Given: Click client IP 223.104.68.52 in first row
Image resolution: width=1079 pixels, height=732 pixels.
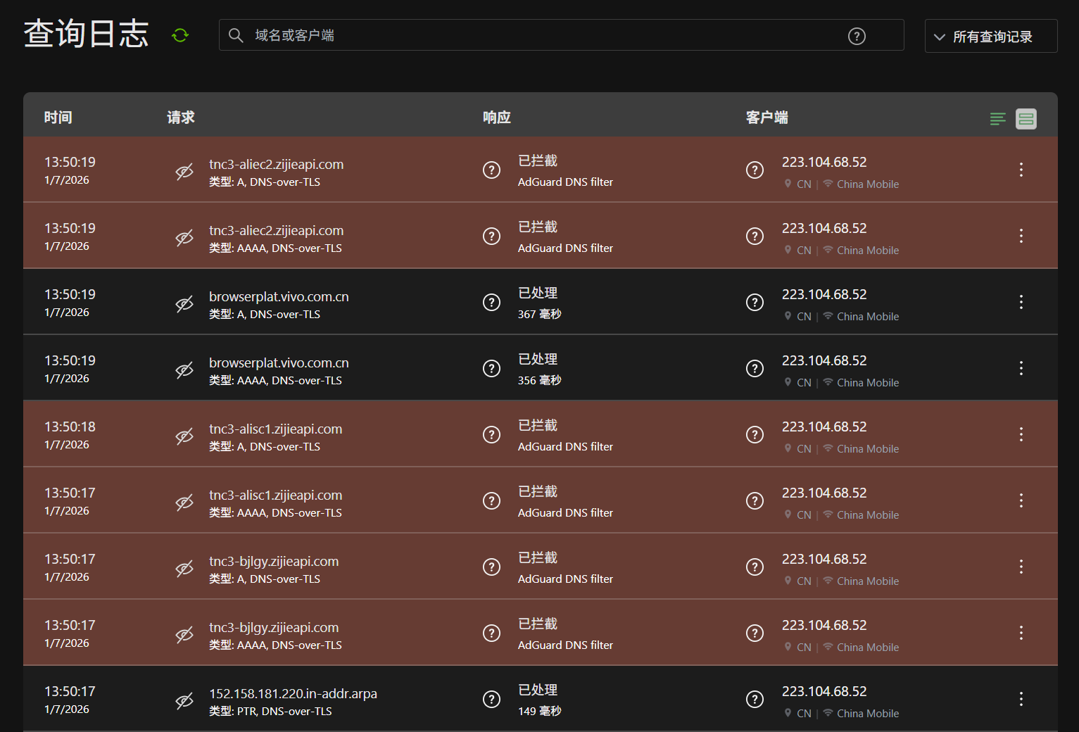Looking at the screenshot, I should click(824, 163).
